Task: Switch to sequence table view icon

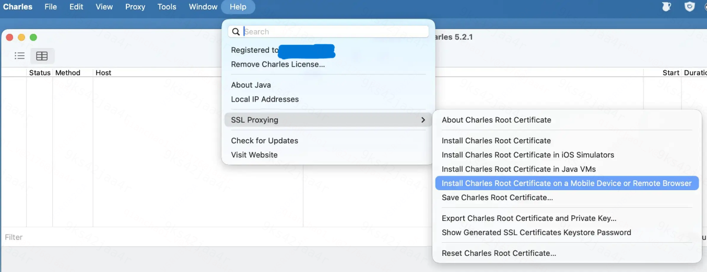Action: [x=42, y=56]
